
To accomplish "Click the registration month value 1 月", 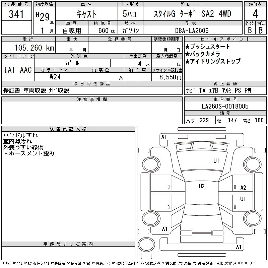I will tap(47, 31).
